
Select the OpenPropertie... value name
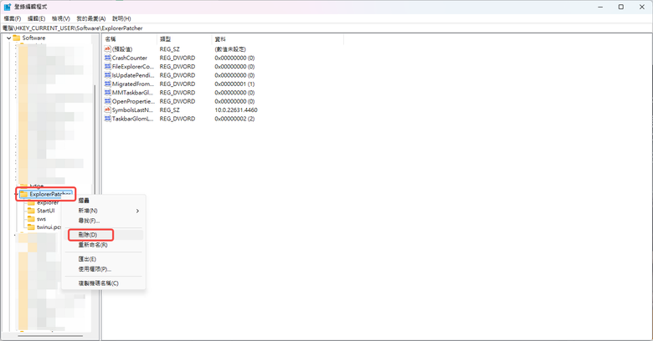coord(133,101)
